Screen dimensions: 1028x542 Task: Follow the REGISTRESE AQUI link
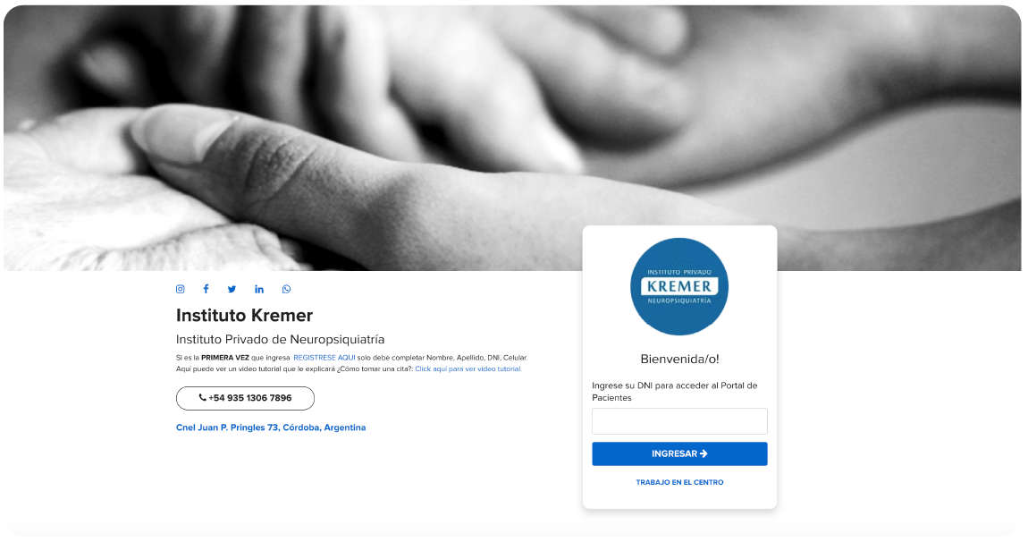(x=324, y=358)
